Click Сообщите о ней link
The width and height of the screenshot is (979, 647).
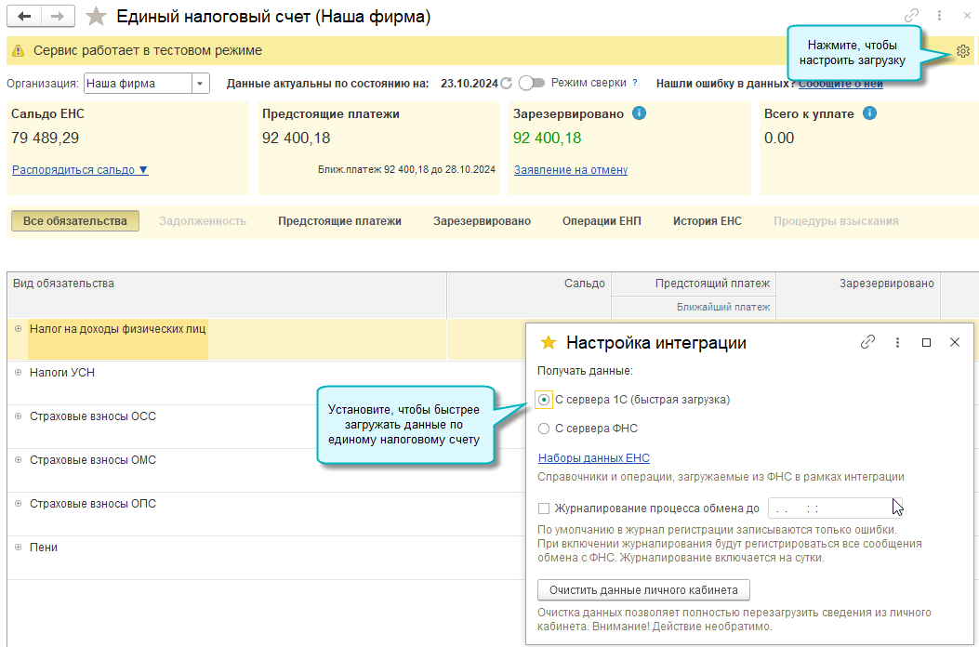[x=840, y=84]
